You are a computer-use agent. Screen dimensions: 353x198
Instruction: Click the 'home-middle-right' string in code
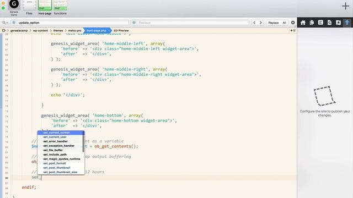[x=125, y=69]
